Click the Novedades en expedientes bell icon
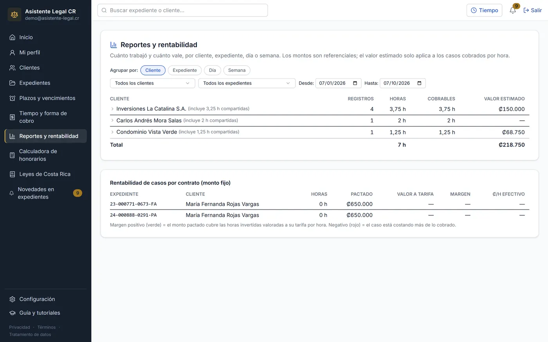 [x=12, y=193]
